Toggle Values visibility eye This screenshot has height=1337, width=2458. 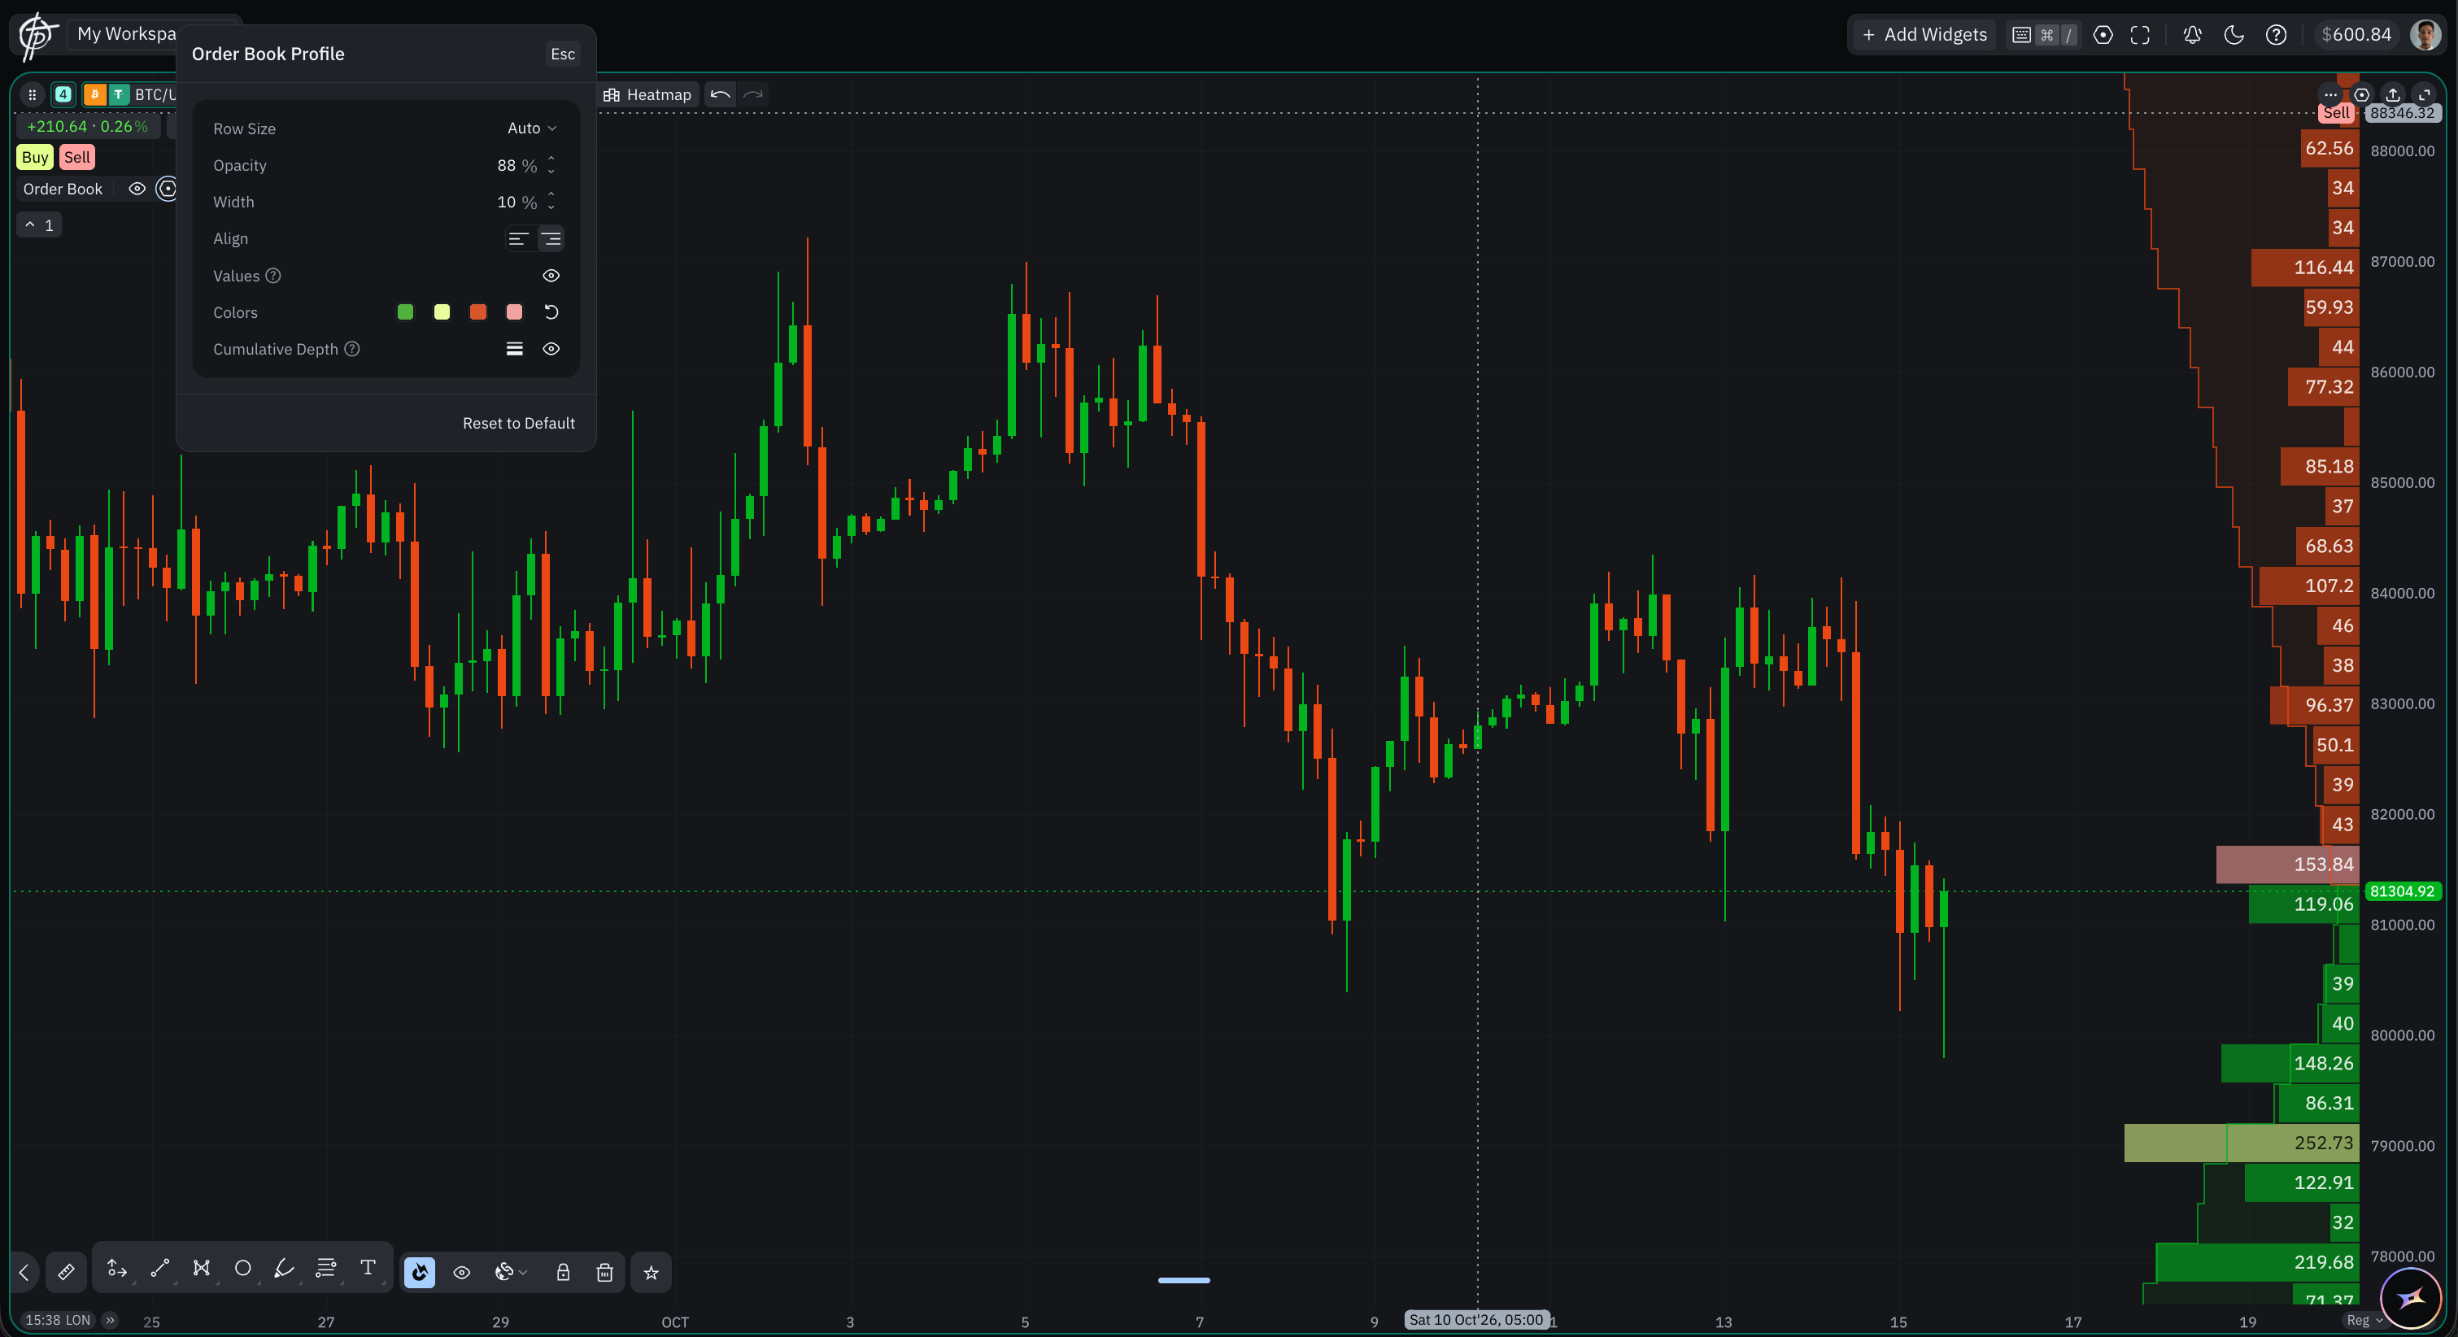551,276
